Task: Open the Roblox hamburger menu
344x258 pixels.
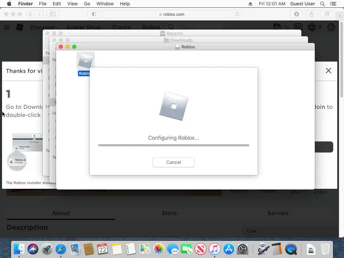Action: [x=7, y=27]
